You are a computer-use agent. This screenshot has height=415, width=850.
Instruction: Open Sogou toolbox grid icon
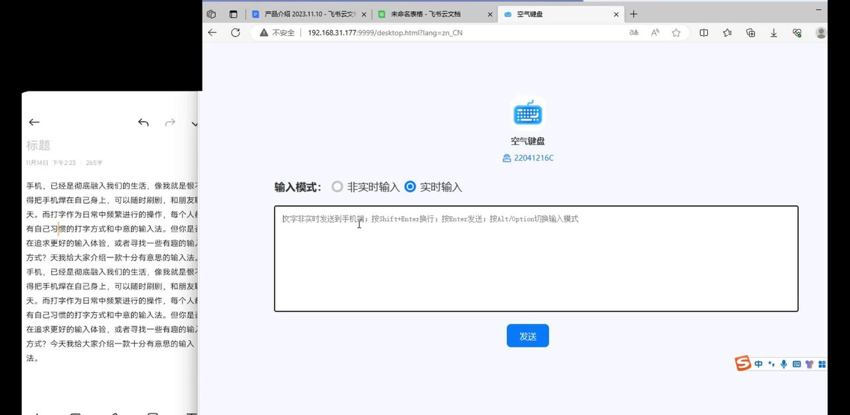(x=822, y=364)
